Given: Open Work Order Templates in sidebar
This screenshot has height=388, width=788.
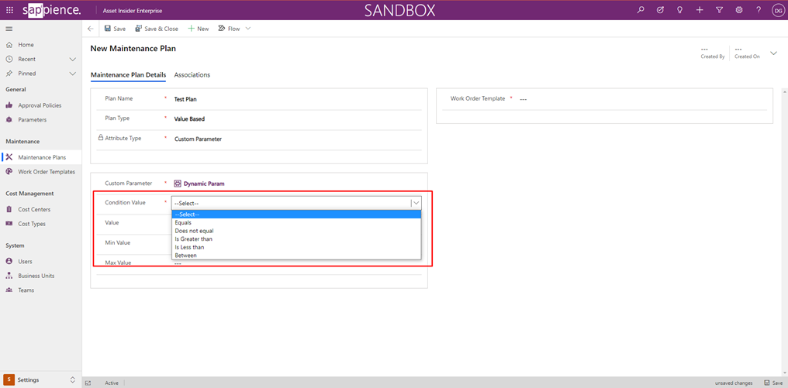Looking at the screenshot, I should click(47, 172).
